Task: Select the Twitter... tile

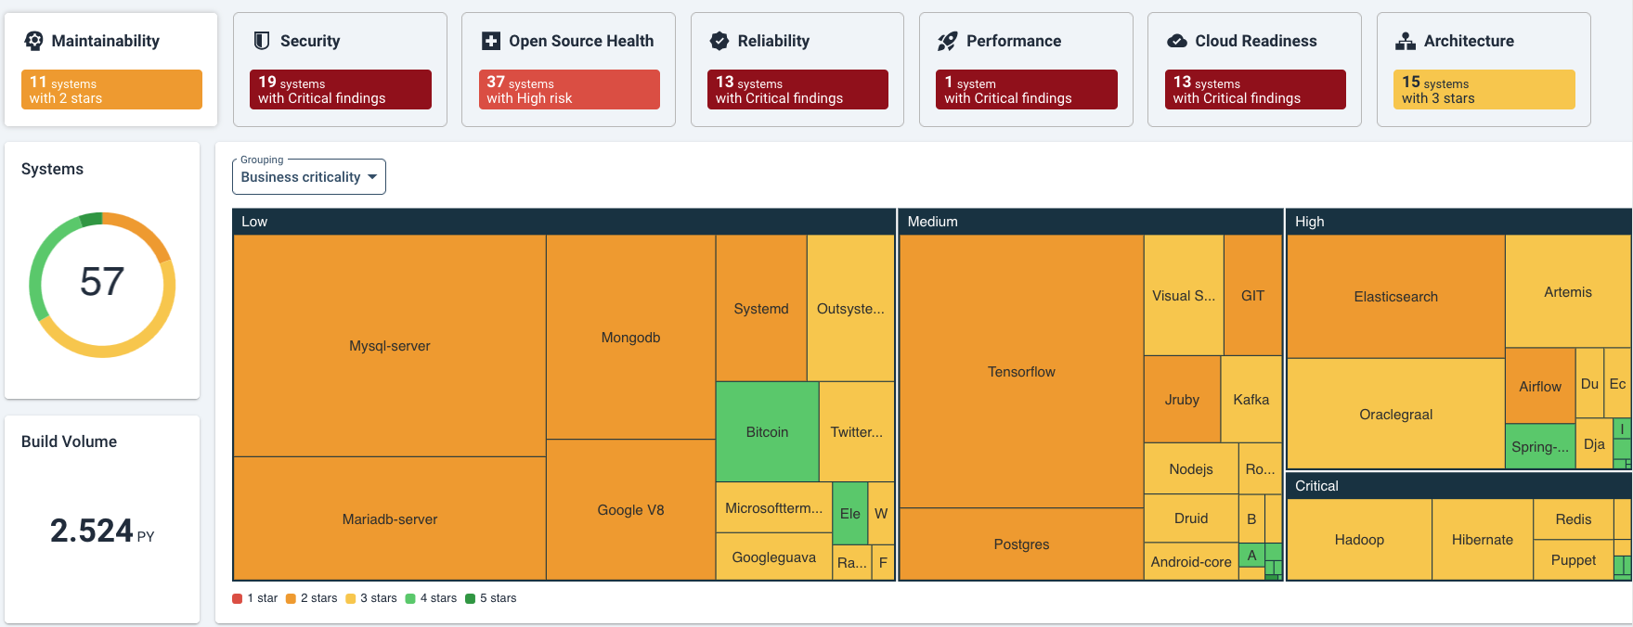Action: 857,431
